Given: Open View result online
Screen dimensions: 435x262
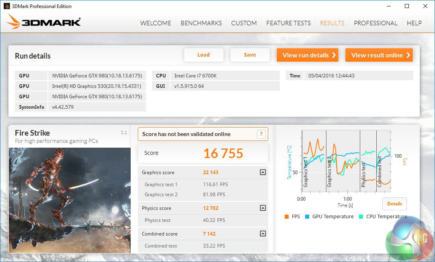Looking at the screenshot, I should 379,55.
